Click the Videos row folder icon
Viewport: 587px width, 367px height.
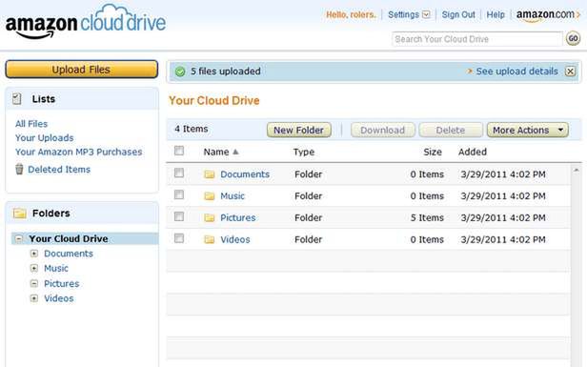coord(210,239)
